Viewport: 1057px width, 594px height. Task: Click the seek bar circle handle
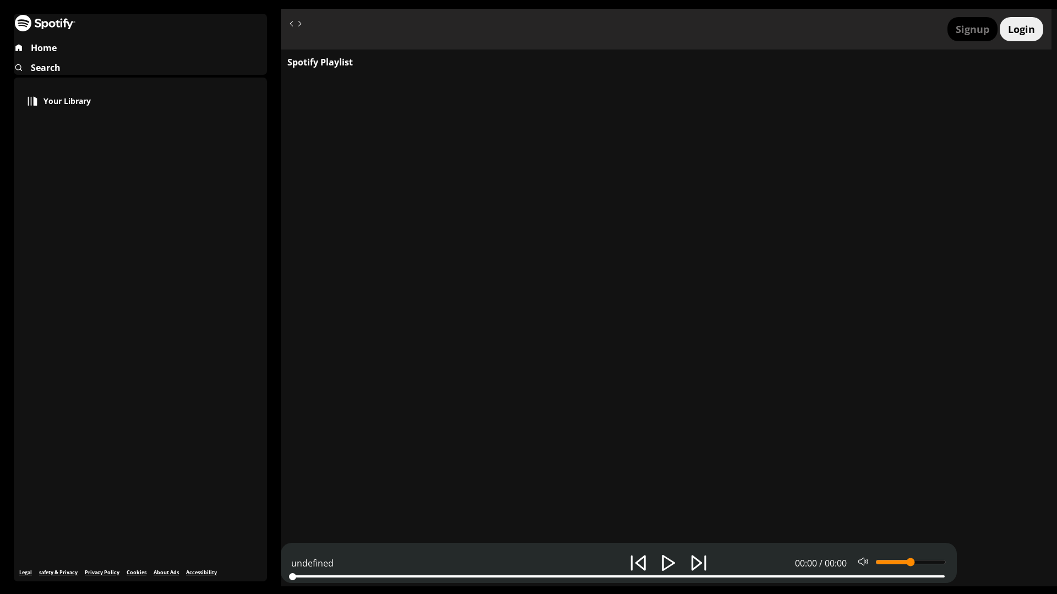pyautogui.click(x=293, y=576)
